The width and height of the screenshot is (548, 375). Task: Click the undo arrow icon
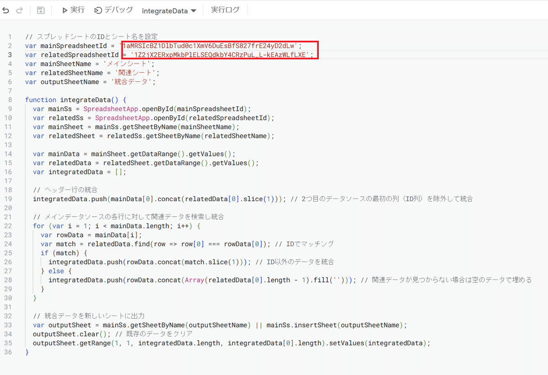6,10
